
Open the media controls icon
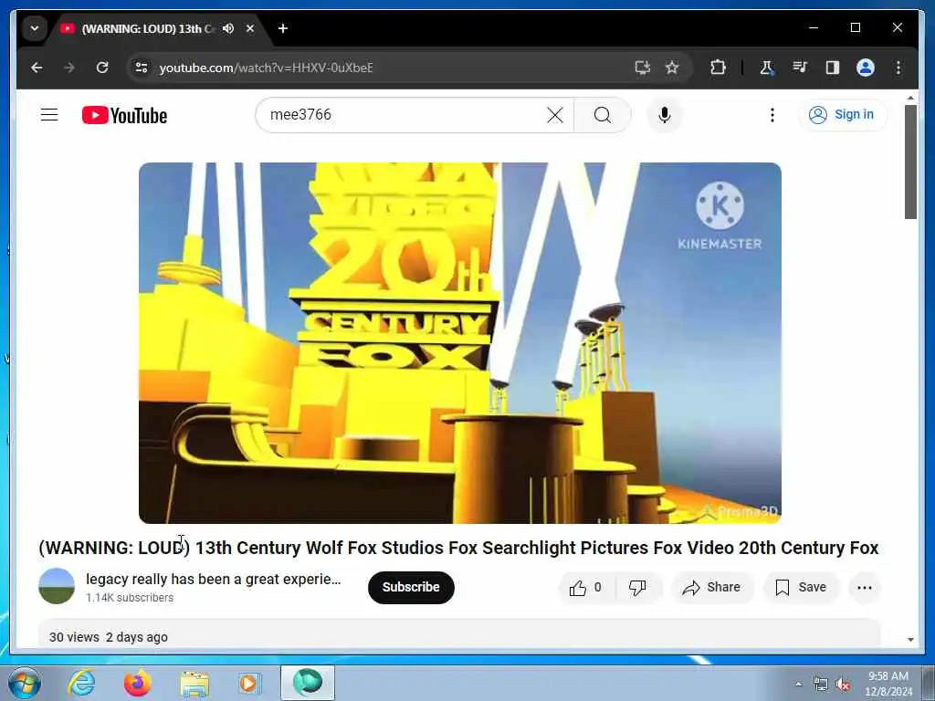tap(800, 68)
